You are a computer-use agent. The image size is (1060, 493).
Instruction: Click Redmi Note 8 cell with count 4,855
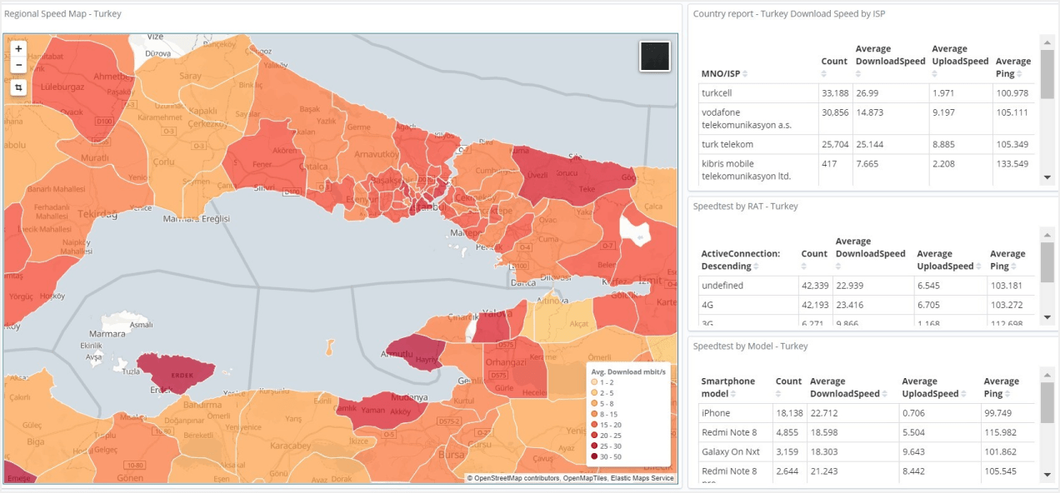735,432
